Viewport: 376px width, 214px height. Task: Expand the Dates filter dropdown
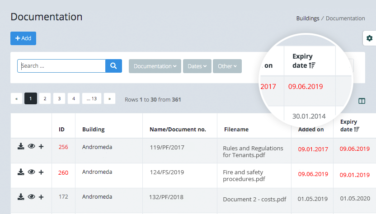pyautogui.click(x=197, y=66)
